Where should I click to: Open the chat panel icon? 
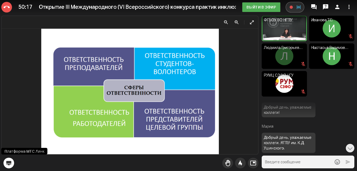314,7
